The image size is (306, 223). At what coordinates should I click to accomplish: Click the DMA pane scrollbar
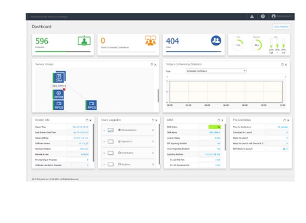[x=225, y=137]
